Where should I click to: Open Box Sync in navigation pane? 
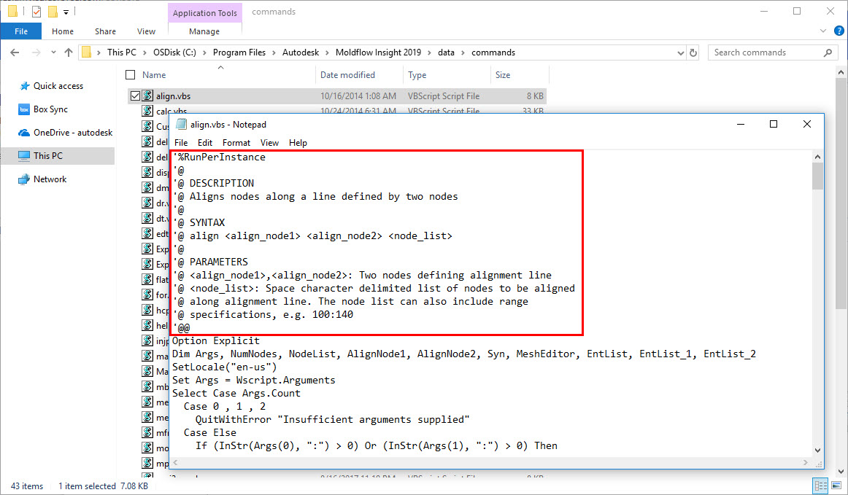click(50, 109)
